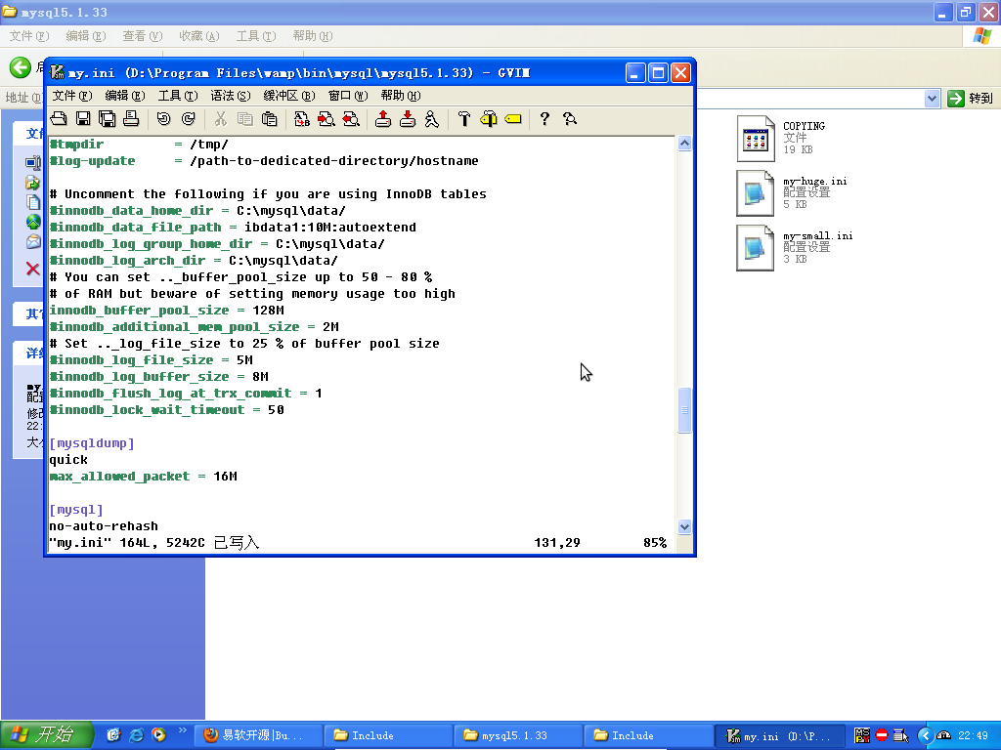Open 收藏 menu in the Explorer window
Screen dimensions: 1001x750
tap(199, 36)
